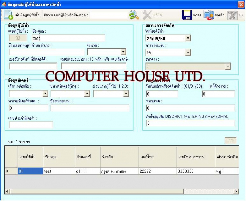
Task: Click the table cell 'q111'
Action: (88, 171)
